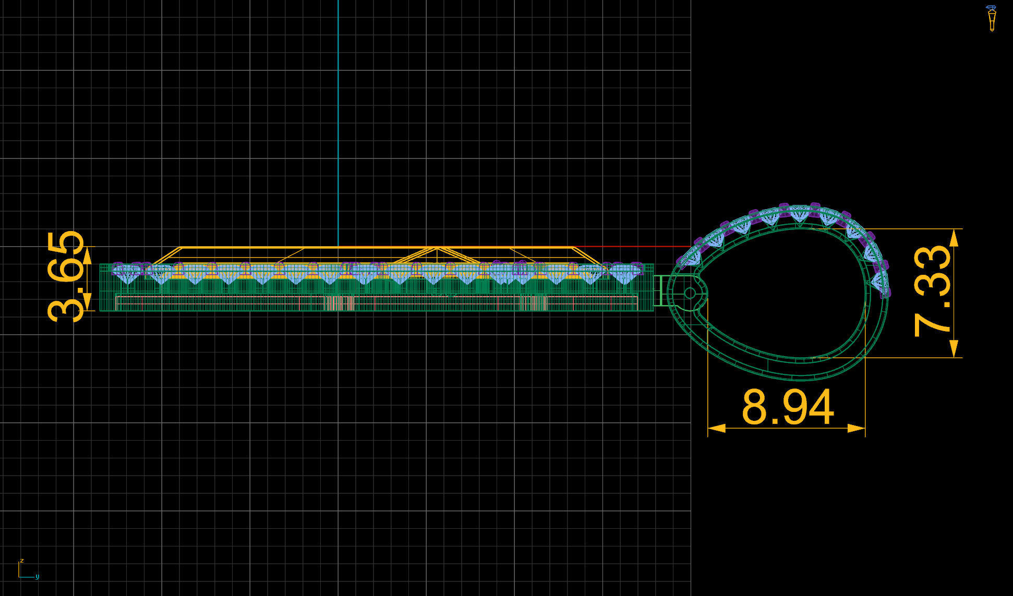Select the 8.94 dimension label

(787, 407)
